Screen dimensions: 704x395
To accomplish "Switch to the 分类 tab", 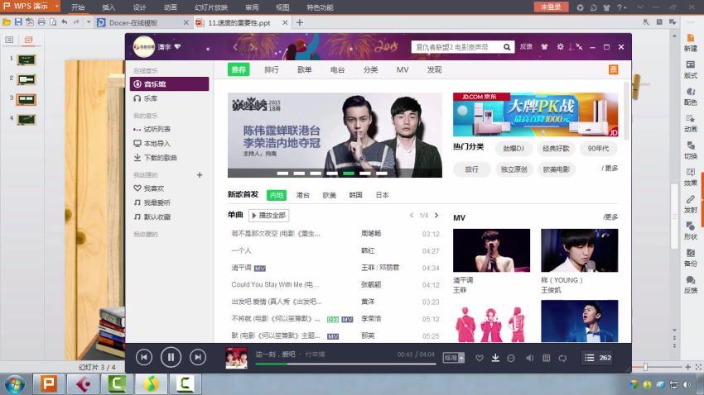I will click(x=370, y=69).
